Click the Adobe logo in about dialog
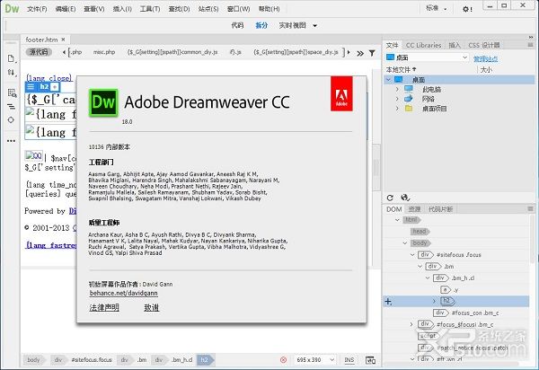This screenshot has height=370, width=539. coord(341,94)
